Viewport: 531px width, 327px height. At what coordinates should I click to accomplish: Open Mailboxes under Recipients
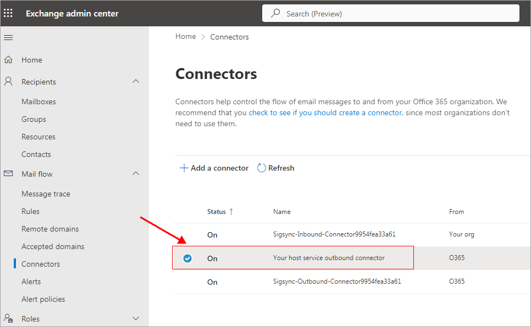38,102
